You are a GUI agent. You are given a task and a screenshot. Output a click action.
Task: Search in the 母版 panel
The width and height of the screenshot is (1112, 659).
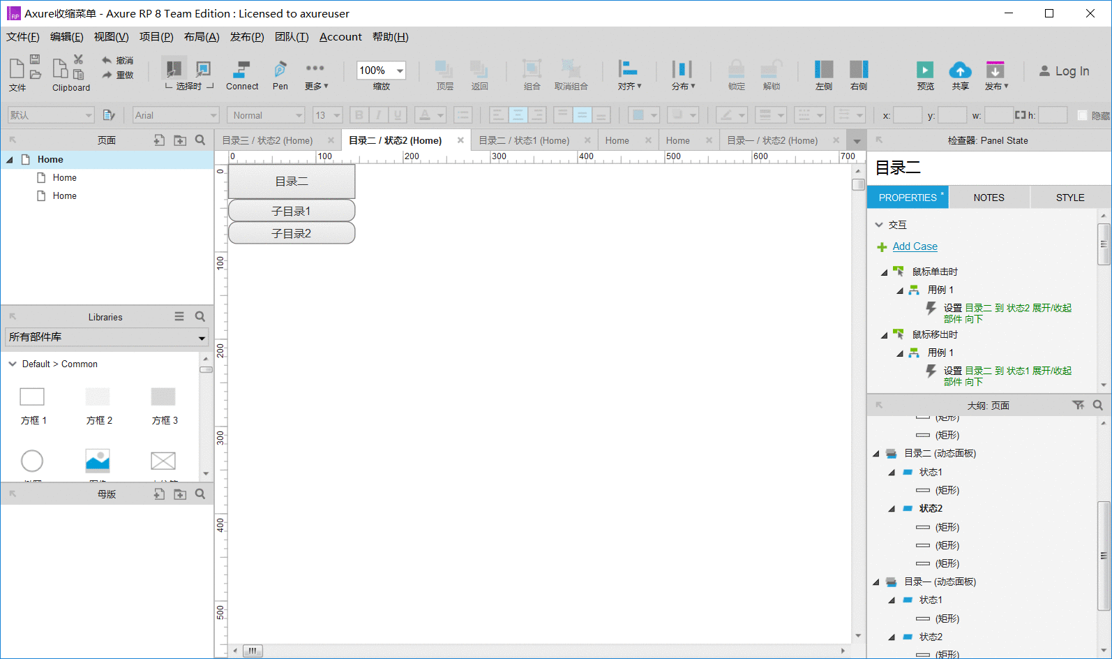(200, 494)
